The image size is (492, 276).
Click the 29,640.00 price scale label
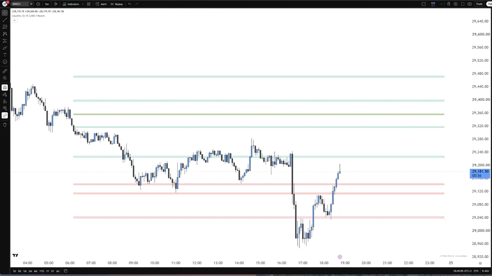tap(480, 21)
